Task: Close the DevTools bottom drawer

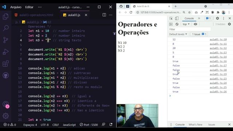Action: [229, 124]
